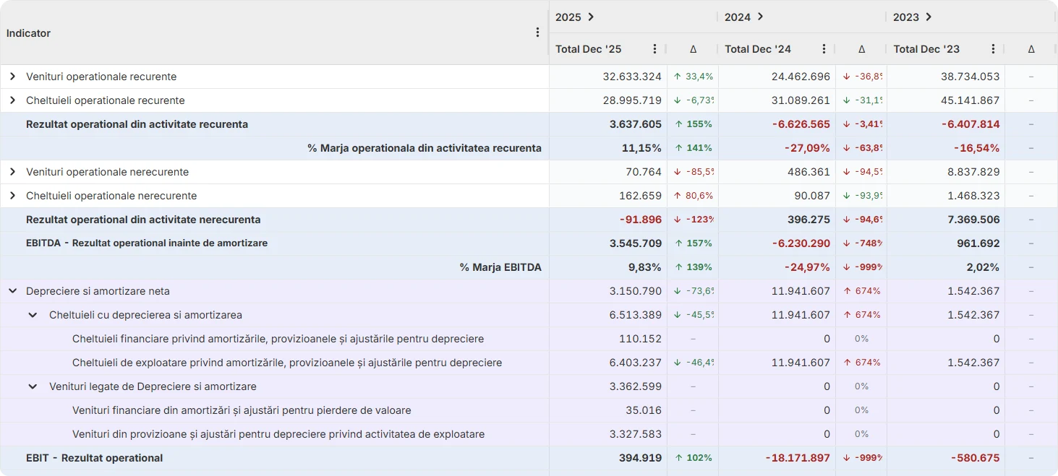Click the value -580.675

point(975,458)
